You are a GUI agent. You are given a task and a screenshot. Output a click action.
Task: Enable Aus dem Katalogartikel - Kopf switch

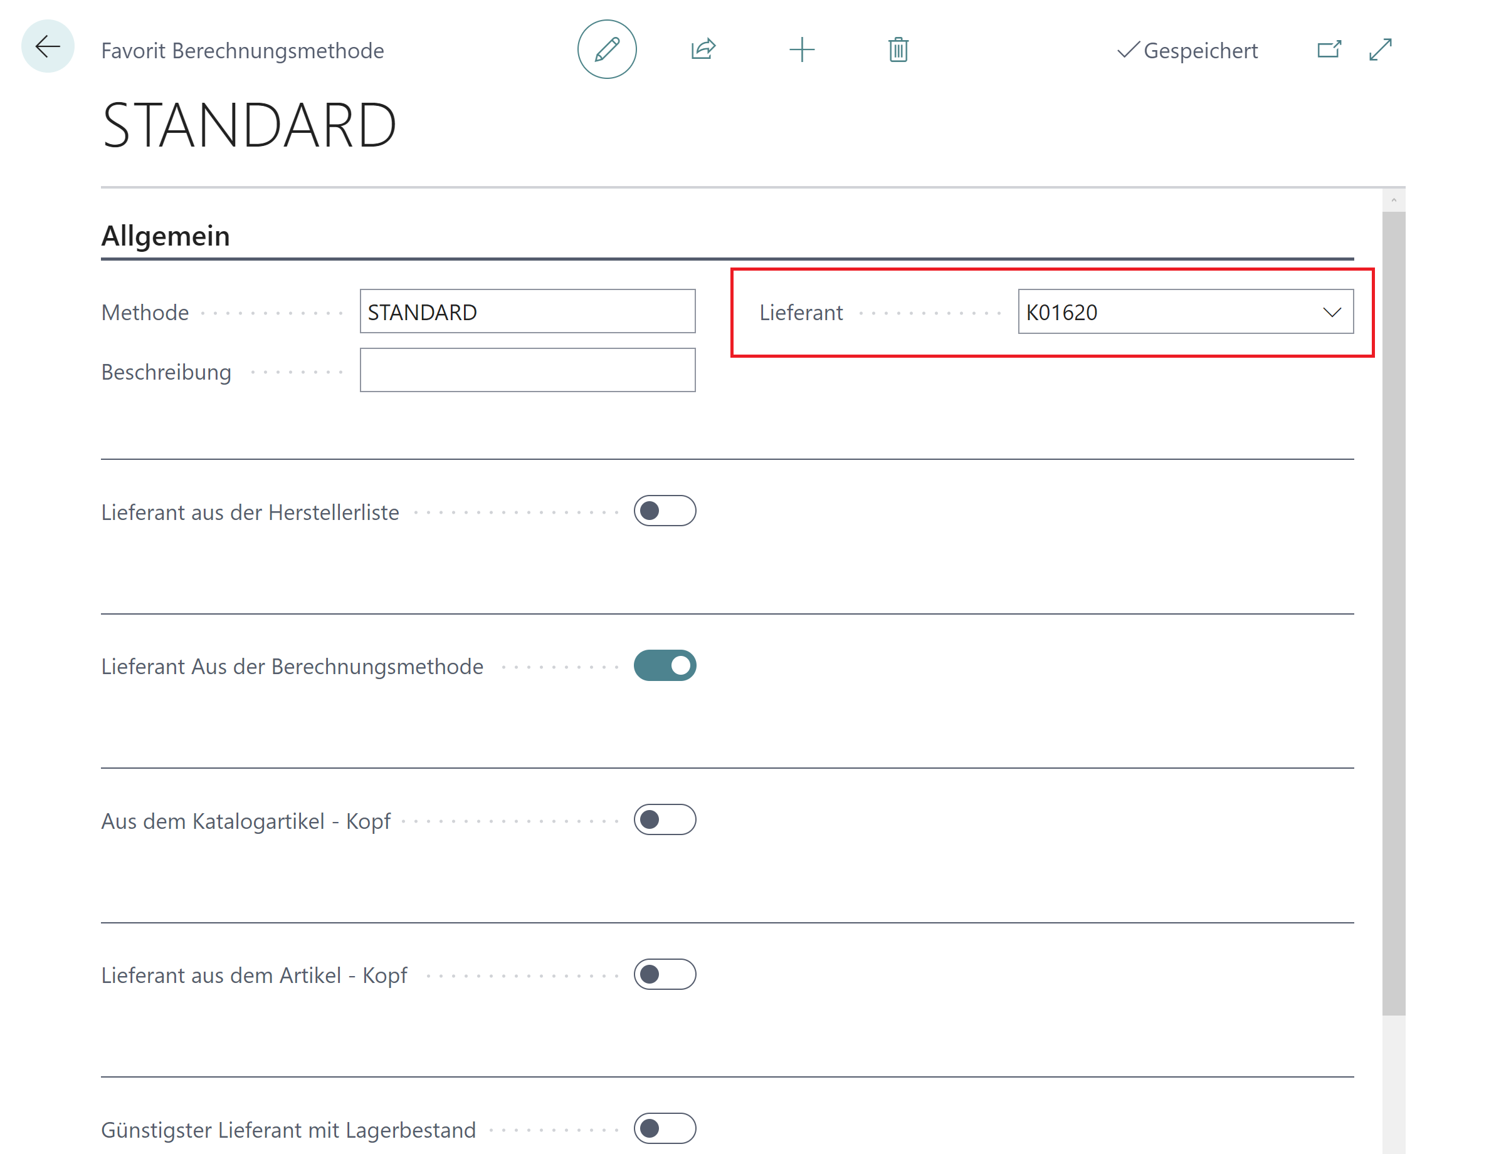pyautogui.click(x=664, y=819)
